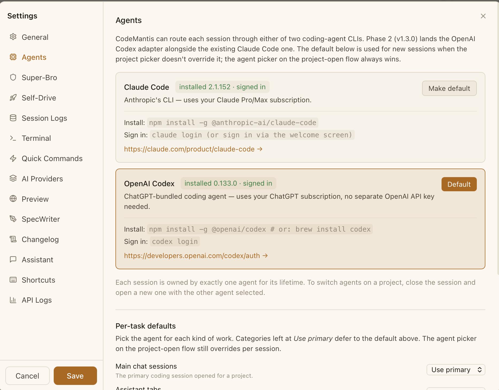This screenshot has width=499, height=390.
Task: Open Self-Drive settings
Action: (x=39, y=98)
